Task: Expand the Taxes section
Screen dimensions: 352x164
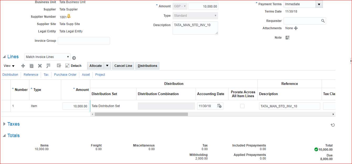Action: (x=4, y=124)
